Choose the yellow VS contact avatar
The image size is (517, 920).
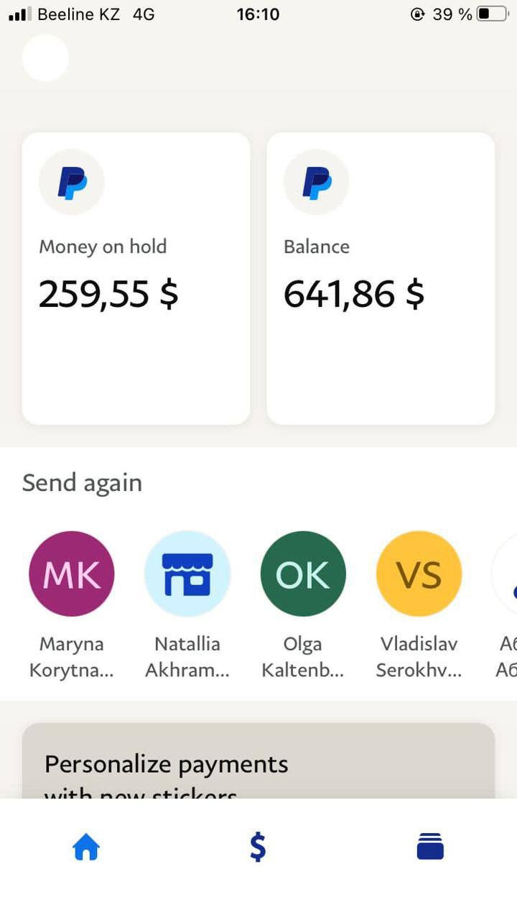(x=419, y=574)
